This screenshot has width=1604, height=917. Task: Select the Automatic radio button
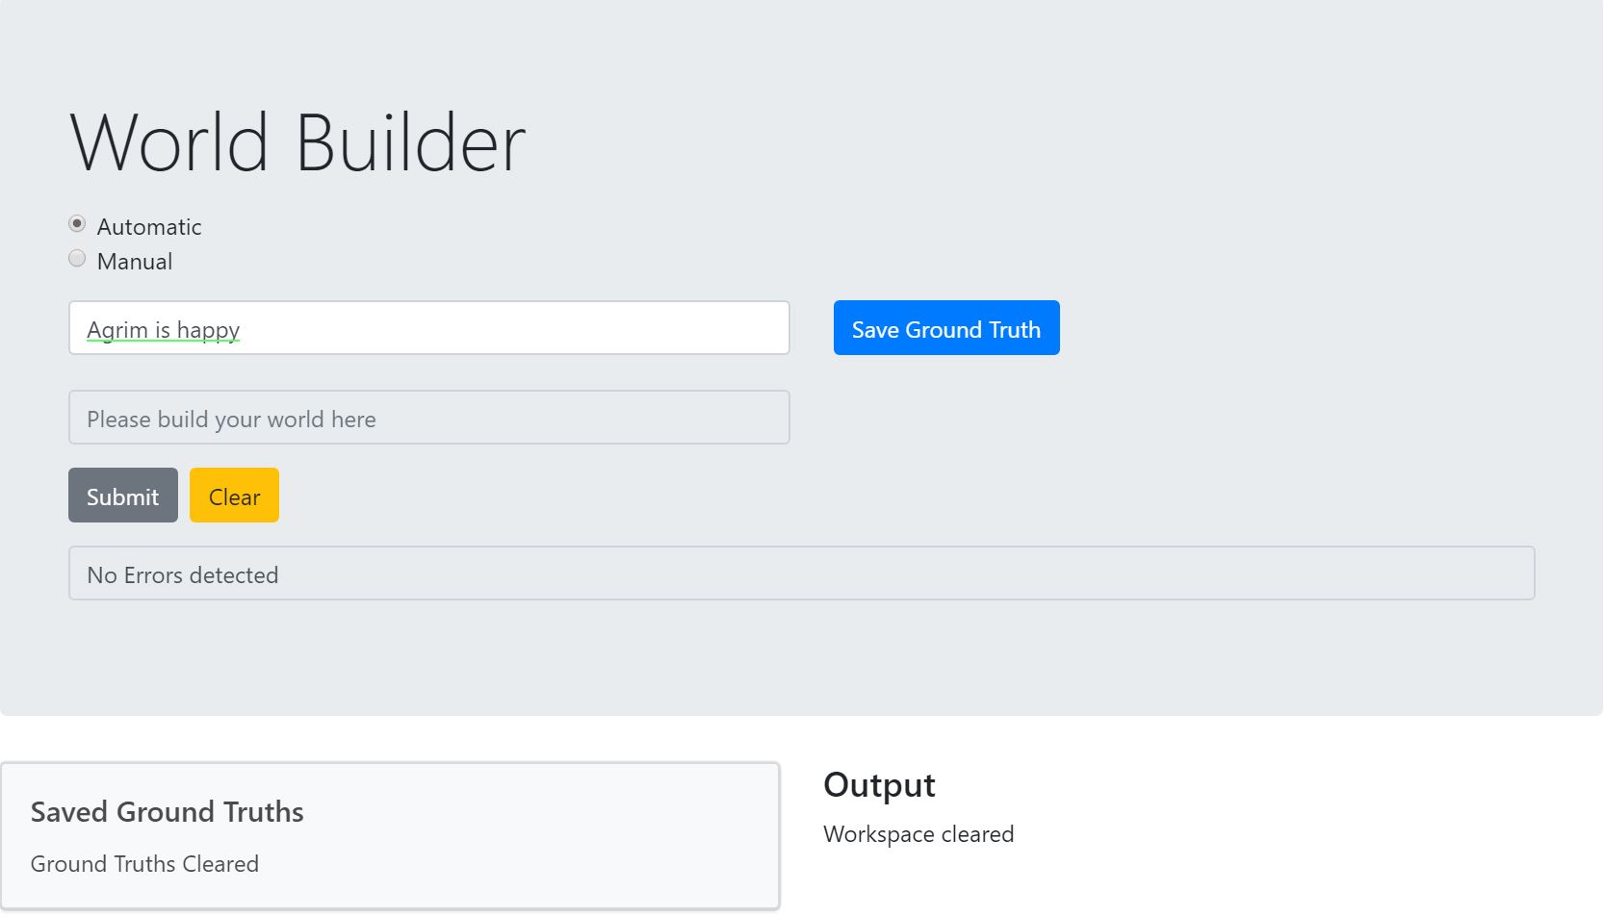click(77, 224)
